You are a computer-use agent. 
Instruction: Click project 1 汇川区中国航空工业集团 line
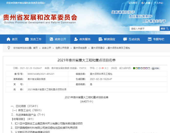(x=47, y=123)
